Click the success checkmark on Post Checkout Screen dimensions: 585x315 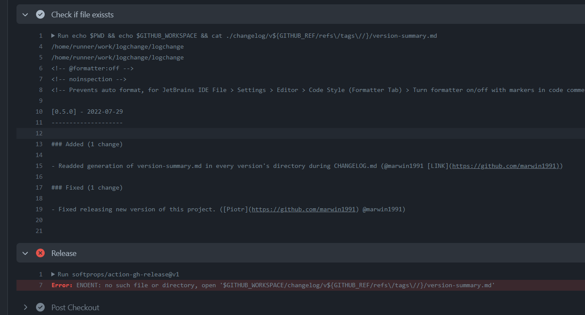(x=40, y=307)
